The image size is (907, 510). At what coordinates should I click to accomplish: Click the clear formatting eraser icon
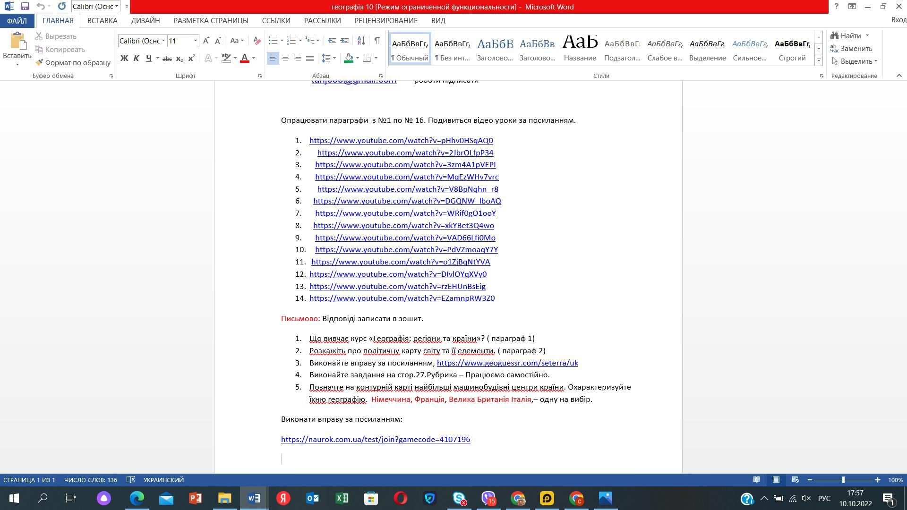(x=257, y=41)
